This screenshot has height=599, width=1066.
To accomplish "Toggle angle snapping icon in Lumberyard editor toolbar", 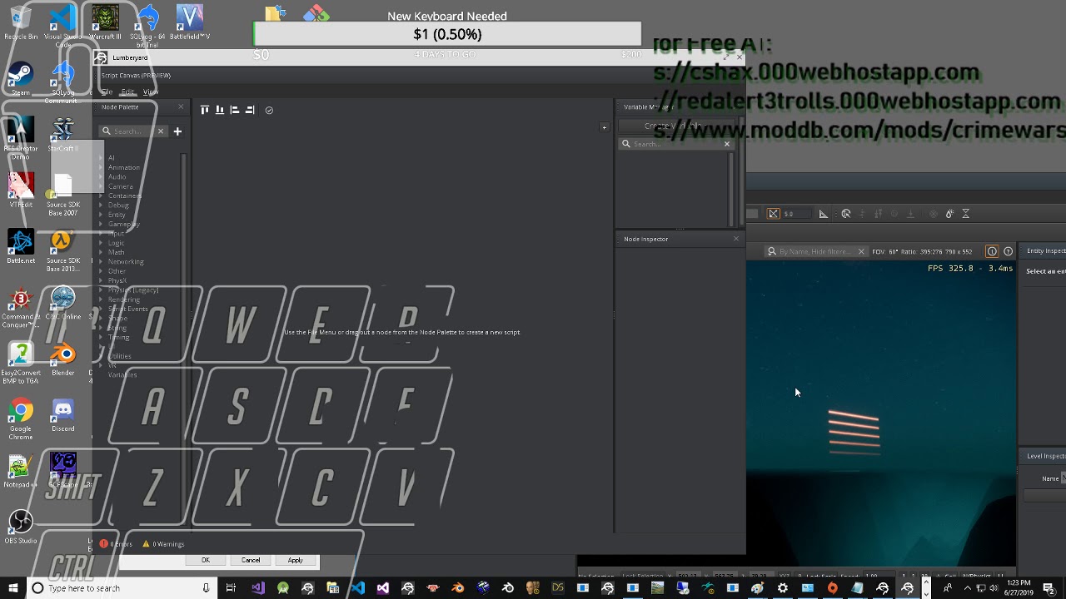I will pos(824,214).
